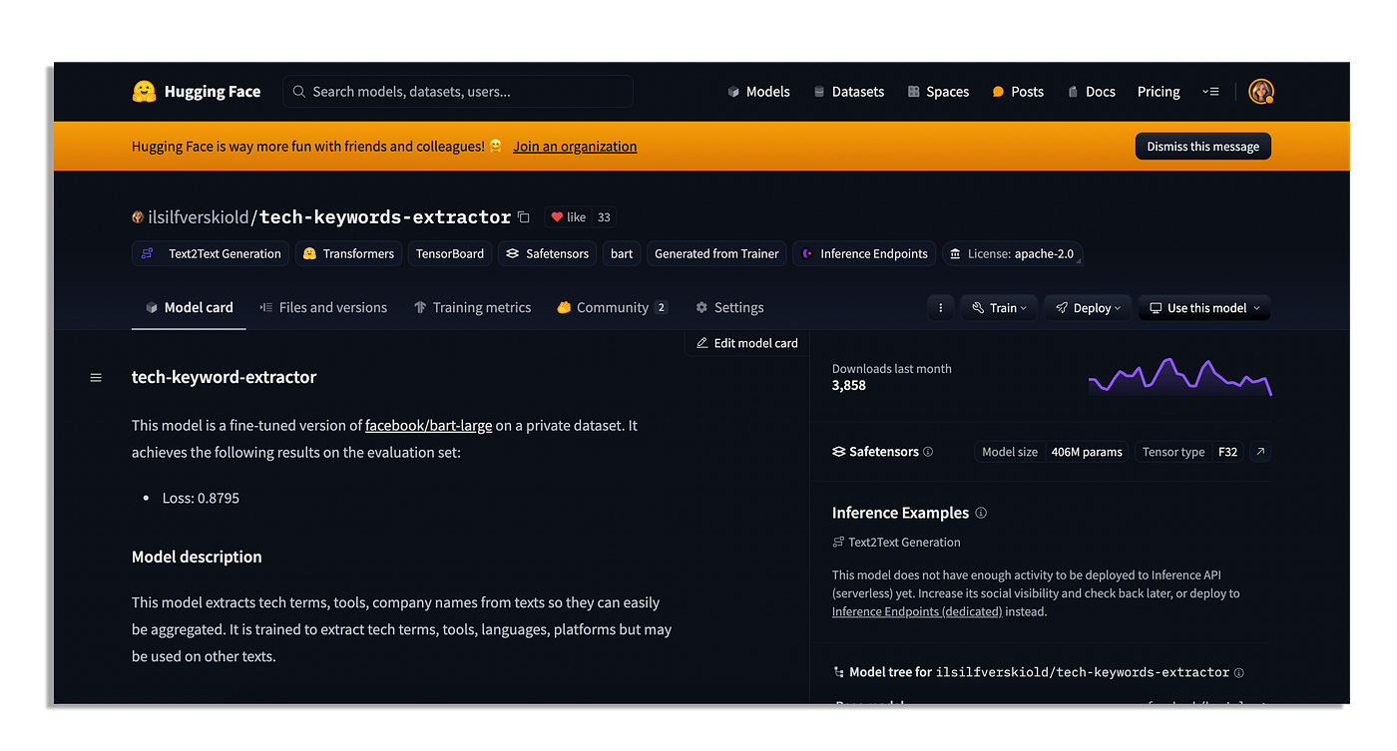Open Docs in top navigation
Viewport: 1397px width, 751px height.
[x=1091, y=92]
